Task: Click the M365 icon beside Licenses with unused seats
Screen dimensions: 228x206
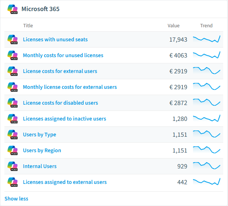Action: (x=13, y=39)
